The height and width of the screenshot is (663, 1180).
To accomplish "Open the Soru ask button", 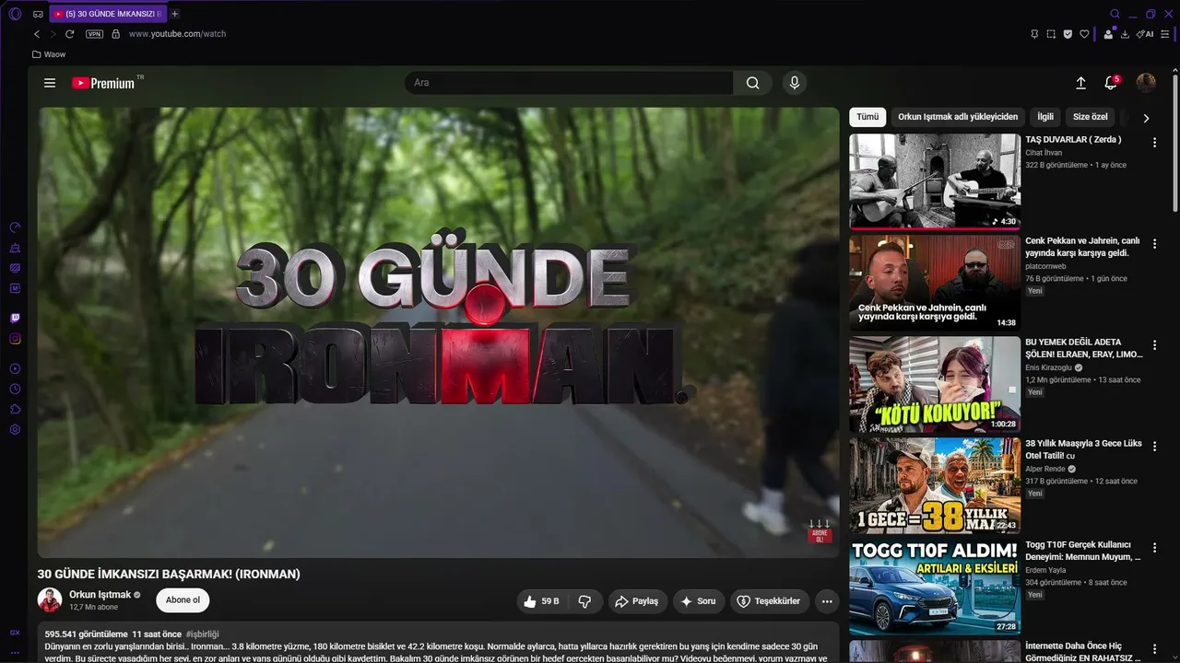I will [x=699, y=601].
